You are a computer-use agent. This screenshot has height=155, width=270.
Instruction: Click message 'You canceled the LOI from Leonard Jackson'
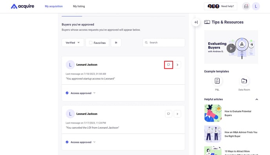(x=92, y=128)
